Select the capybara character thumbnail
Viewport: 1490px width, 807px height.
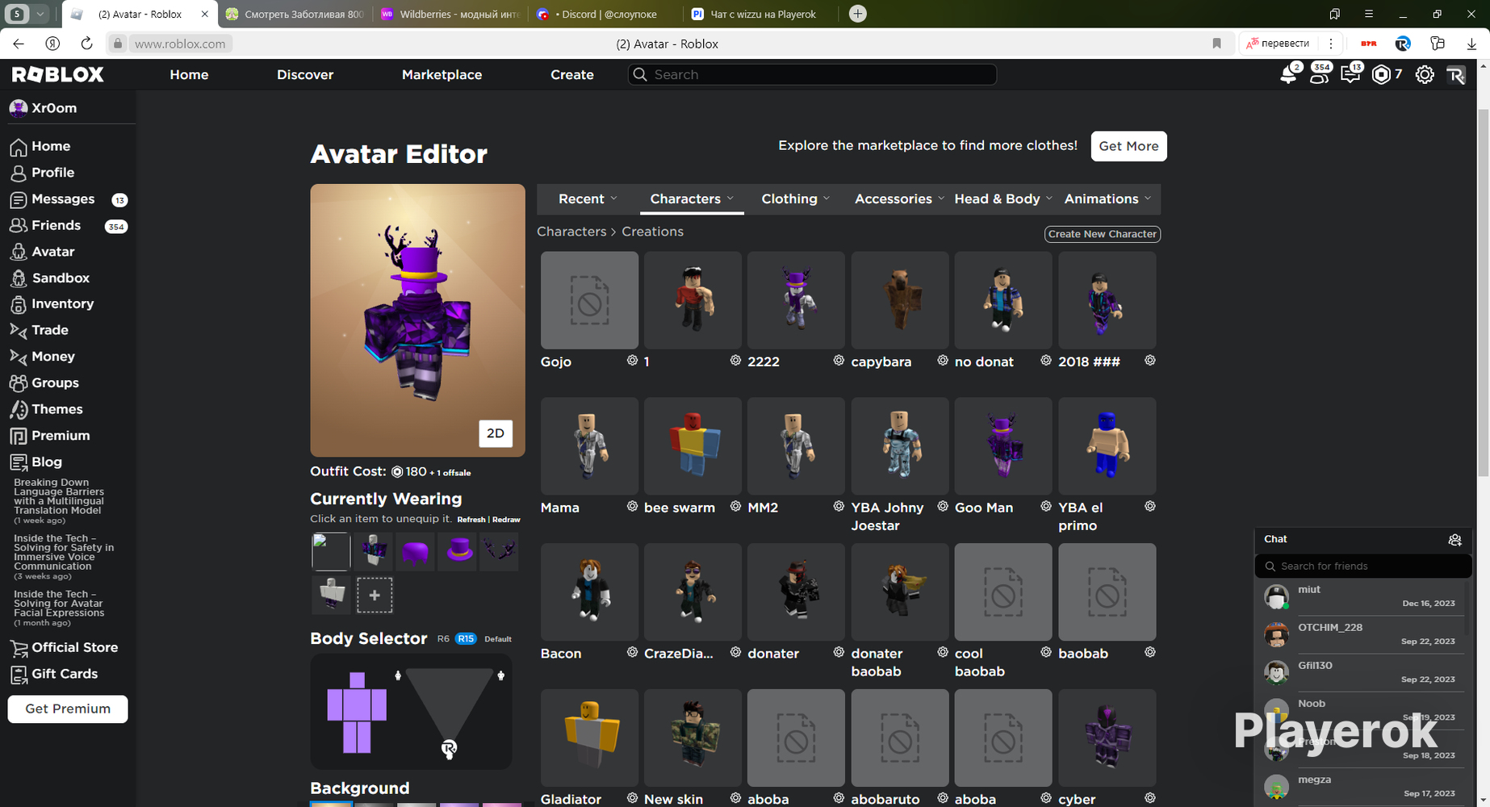click(899, 300)
